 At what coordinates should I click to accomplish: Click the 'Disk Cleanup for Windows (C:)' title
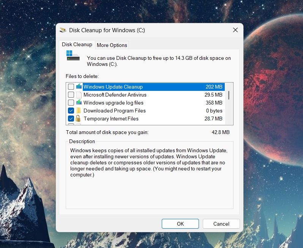pyautogui.click(x=107, y=30)
